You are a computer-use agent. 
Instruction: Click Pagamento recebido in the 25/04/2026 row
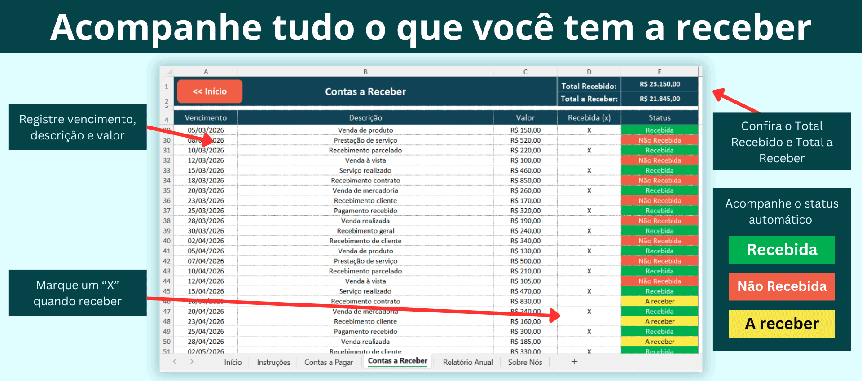pos(365,331)
